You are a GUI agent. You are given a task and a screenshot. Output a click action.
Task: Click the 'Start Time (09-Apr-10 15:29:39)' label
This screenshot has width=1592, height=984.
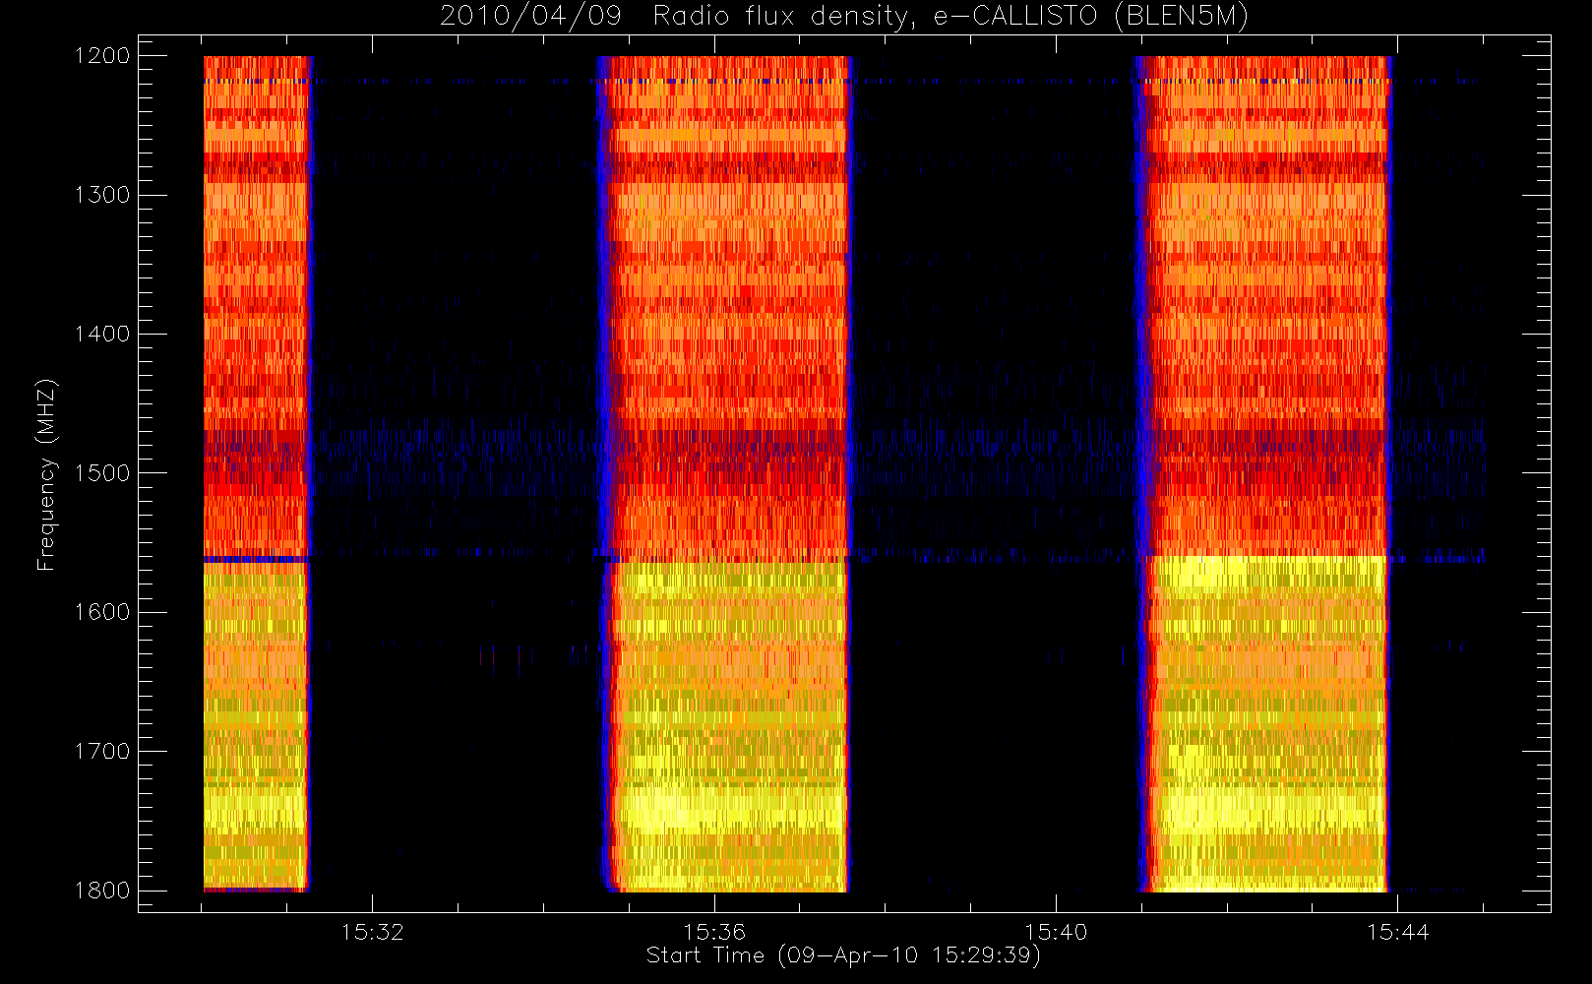(x=843, y=955)
